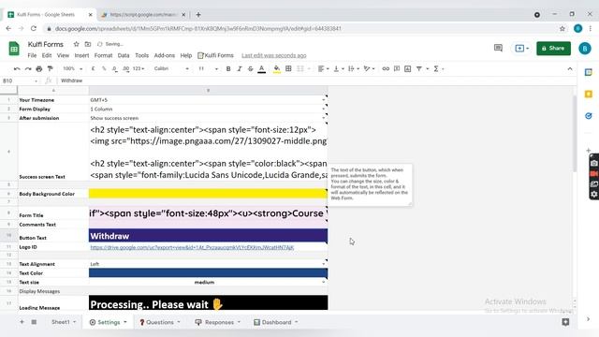Open the Add-ons menu

point(165,55)
